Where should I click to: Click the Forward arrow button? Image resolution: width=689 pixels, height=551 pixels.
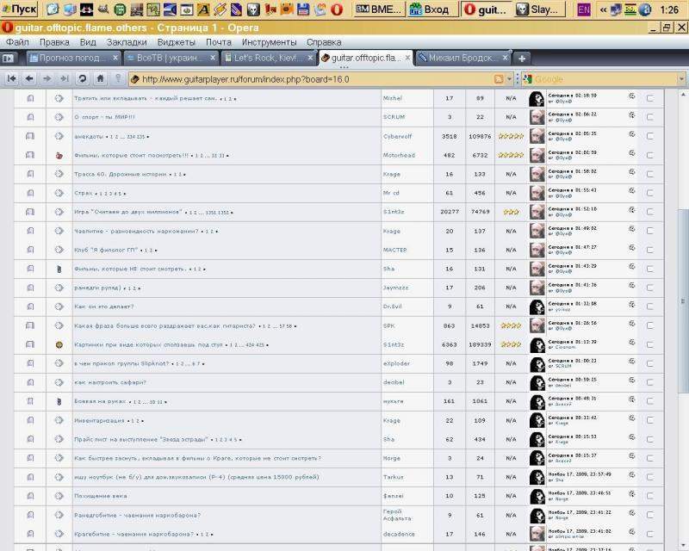click(47, 78)
